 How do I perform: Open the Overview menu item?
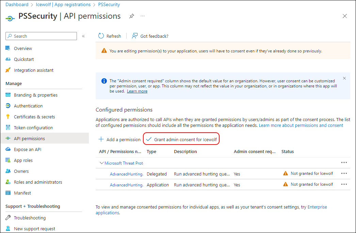pyautogui.click(x=23, y=48)
